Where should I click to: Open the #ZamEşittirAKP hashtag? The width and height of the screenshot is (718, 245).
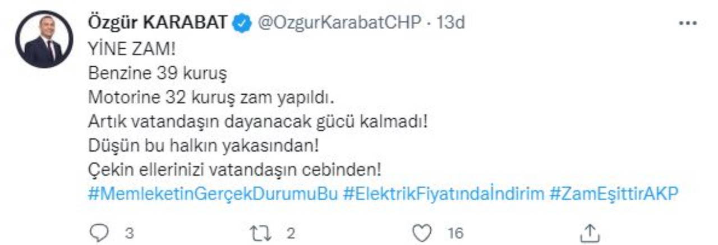(x=614, y=193)
